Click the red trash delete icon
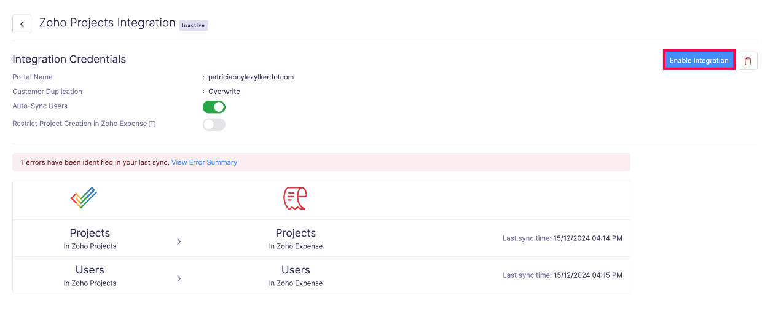 pos(748,61)
